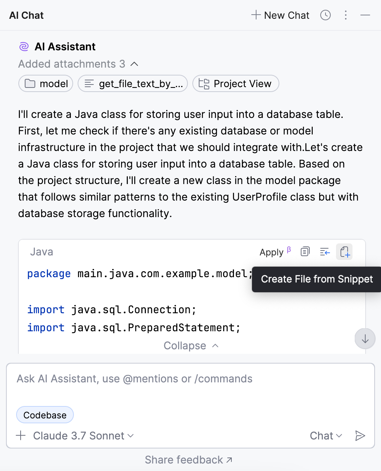The height and width of the screenshot is (471, 381).
Task: Minimize the AI Chat panel
Action: [x=365, y=15]
